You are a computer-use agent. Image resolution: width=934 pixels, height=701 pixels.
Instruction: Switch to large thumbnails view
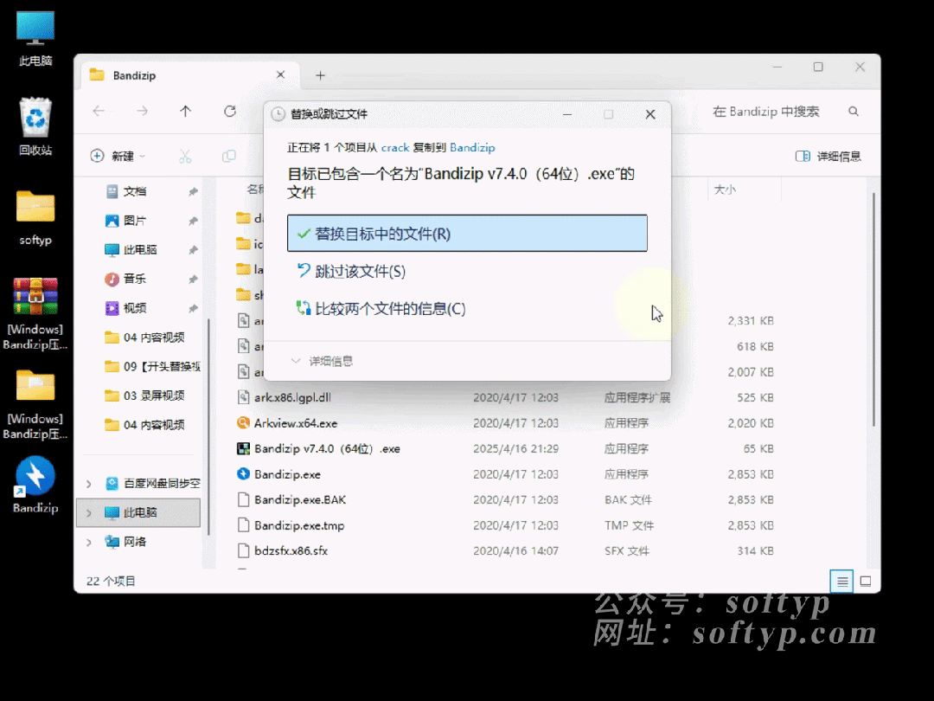[866, 582]
